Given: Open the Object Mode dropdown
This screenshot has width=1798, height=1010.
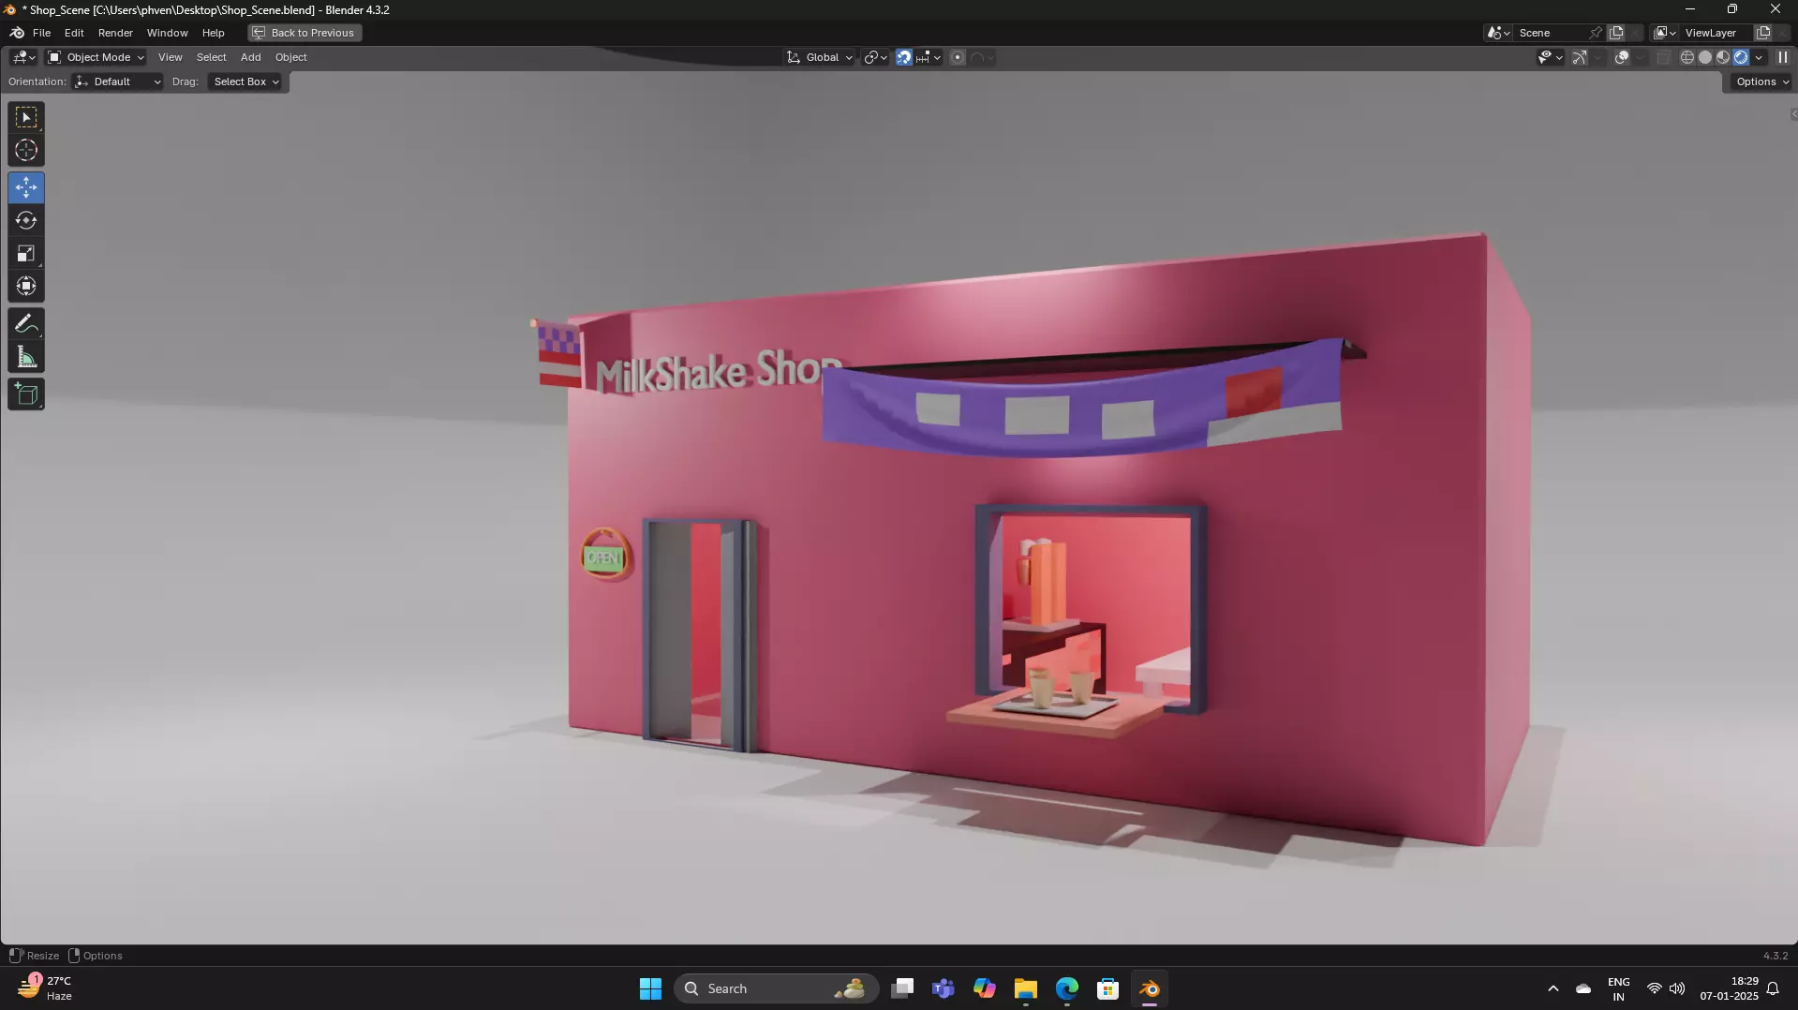Looking at the screenshot, I should click(96, 57).
